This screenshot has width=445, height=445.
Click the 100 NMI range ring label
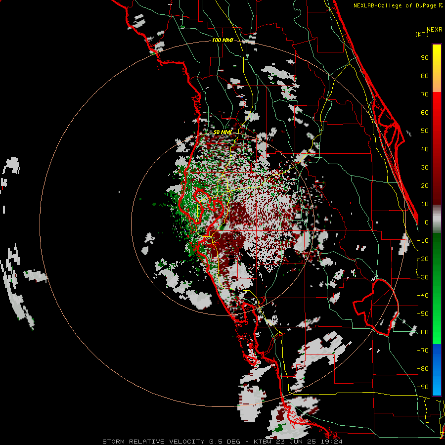pos(222,41)
